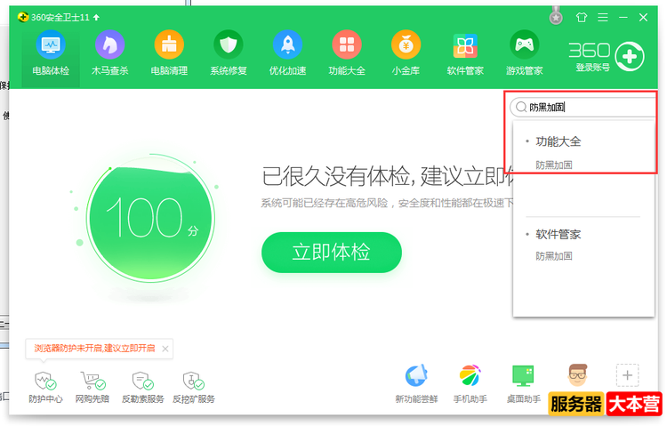Click the search box containing 防黑加固
The height and width of the screenshot is (426, 667).
[583, 108]
